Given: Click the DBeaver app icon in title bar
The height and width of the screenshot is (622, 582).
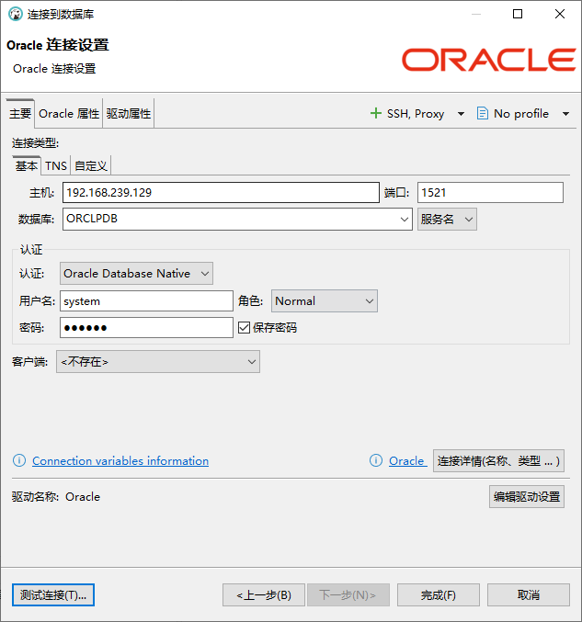Looking at the screenshot, I should point(15,15).
